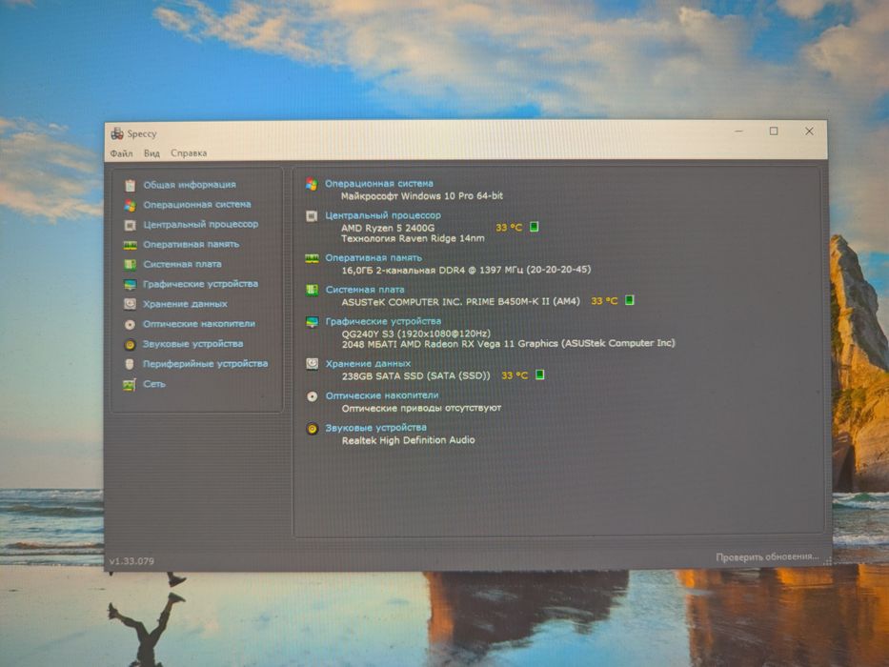Open the Файл menu
Viewport: 889px width, 667px height.
point(121,153)
